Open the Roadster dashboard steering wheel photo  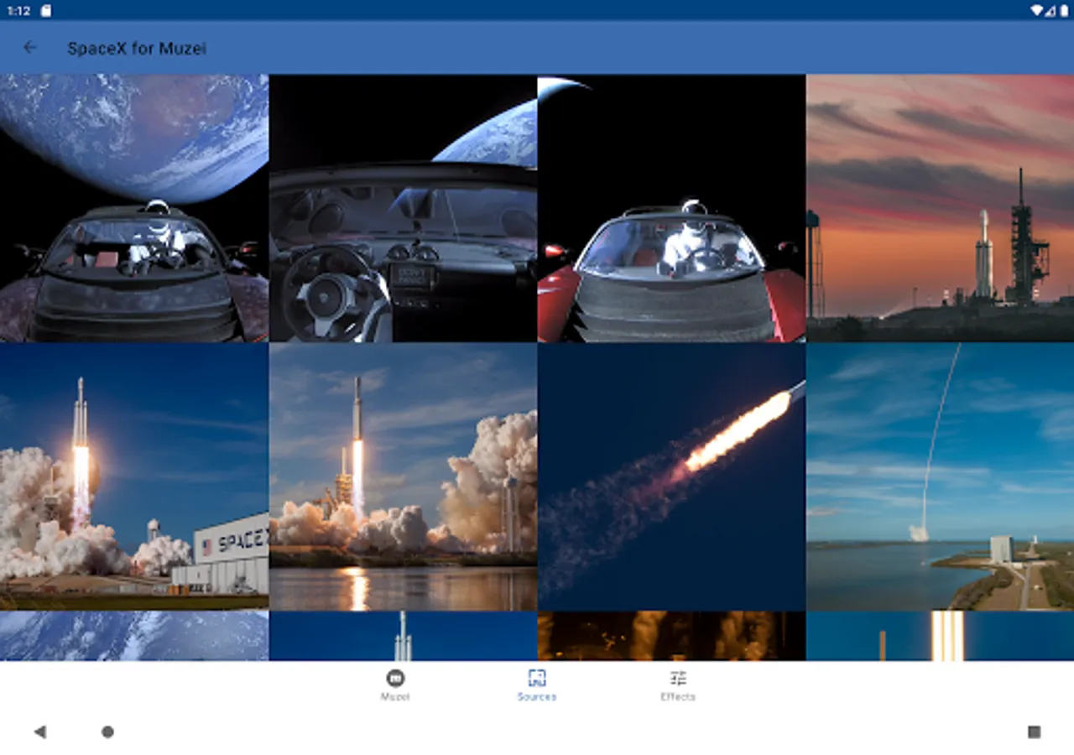point(403,208)
